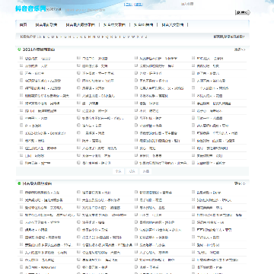Click the play button below the 2021 list
The image size is (274, 274).
(146, 171)
